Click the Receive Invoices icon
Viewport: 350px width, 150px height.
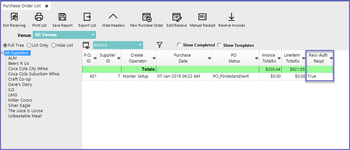pos(232,17)
